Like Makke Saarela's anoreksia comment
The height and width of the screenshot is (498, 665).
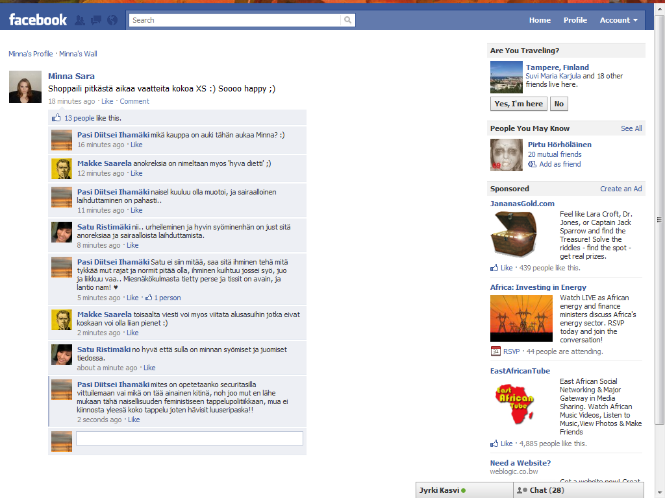[x=136, y=173]
